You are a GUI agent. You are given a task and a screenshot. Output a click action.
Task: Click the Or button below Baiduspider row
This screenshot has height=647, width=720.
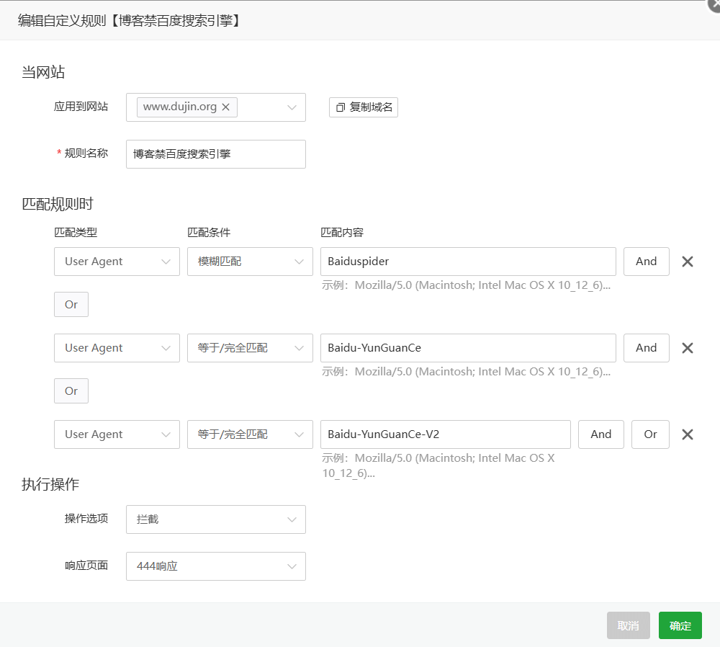(x=71, y=304)
